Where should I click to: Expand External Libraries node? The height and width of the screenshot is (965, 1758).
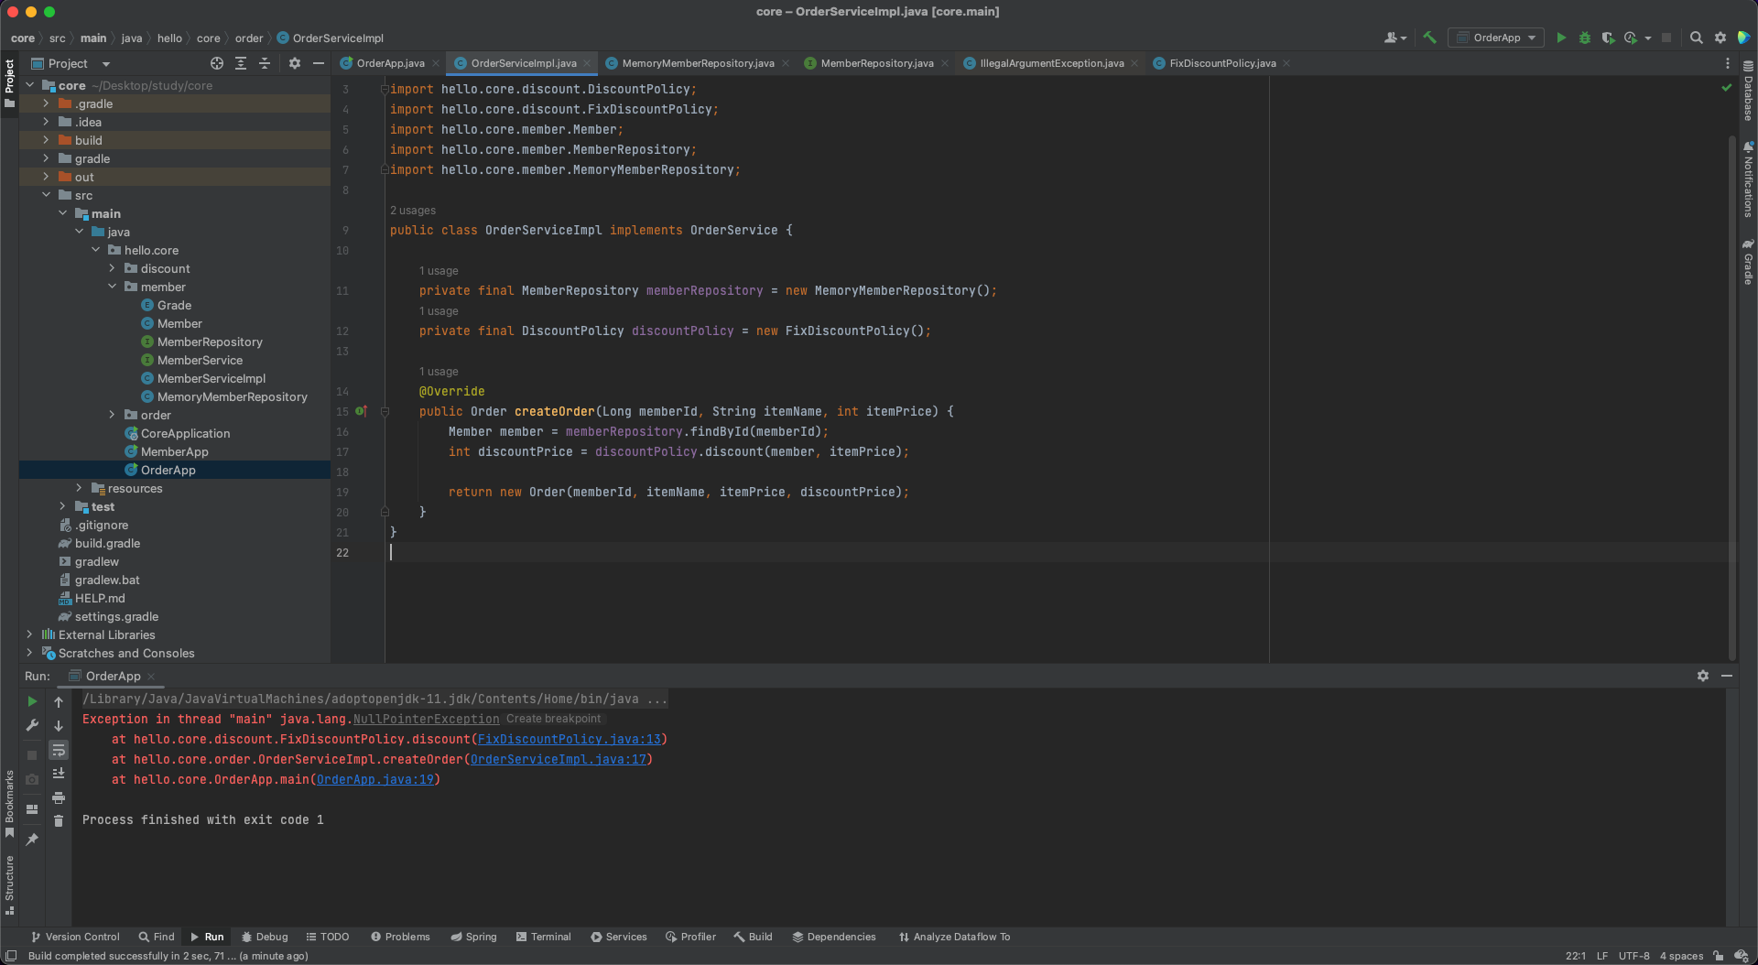(29, 634)
